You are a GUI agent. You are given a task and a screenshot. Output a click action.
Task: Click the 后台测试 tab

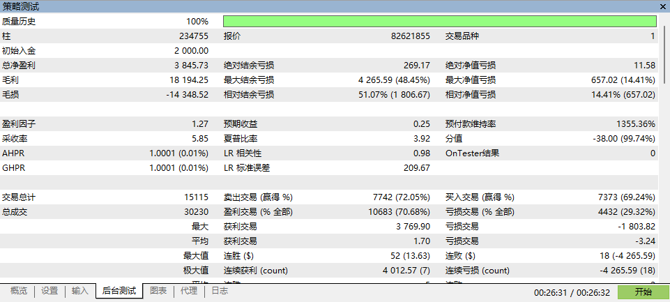click(119, 292)
